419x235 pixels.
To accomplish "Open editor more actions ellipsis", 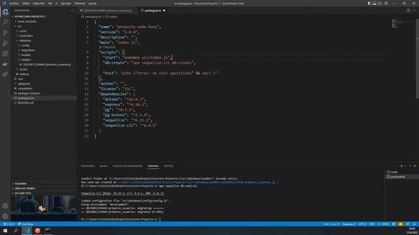I will pyautogui.click(x=414, y=10).
